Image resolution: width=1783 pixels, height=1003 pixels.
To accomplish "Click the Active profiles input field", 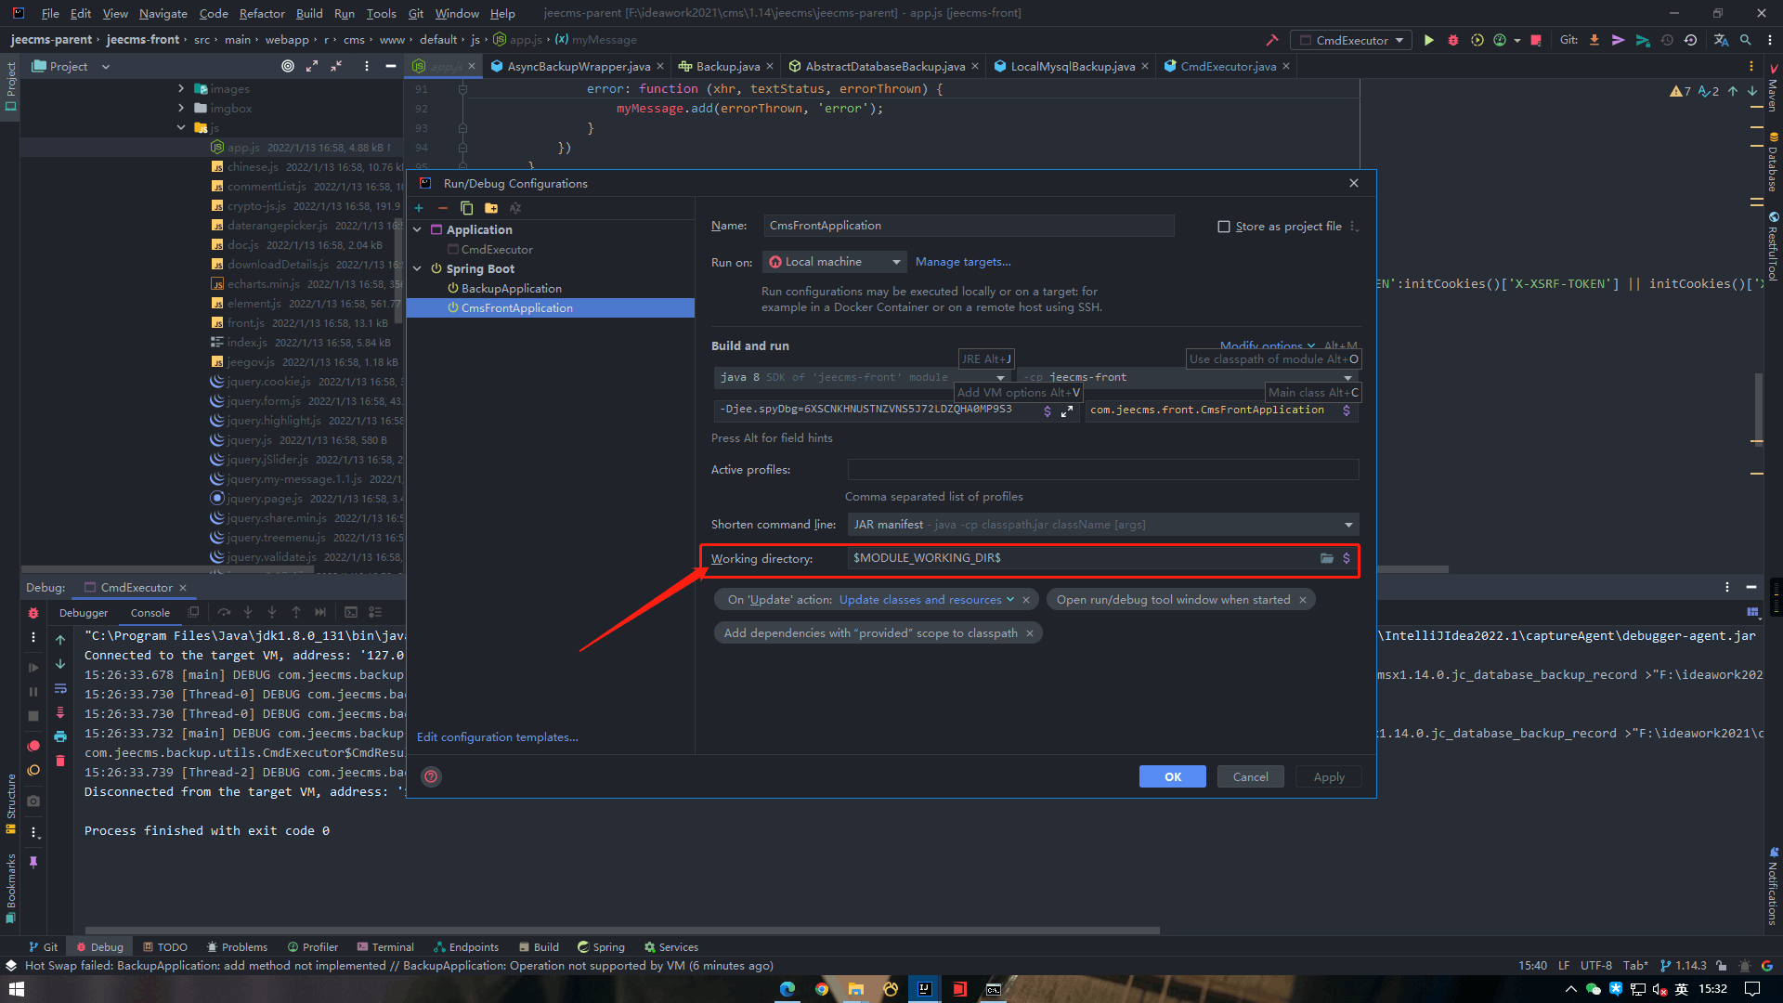I will pos(1102,470).
